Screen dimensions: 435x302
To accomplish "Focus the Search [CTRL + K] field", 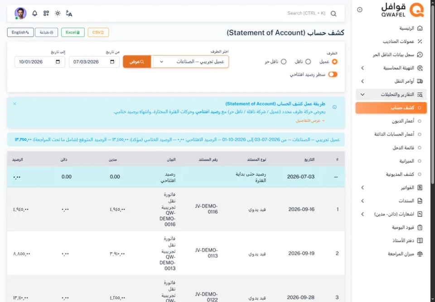I will 306,13.
